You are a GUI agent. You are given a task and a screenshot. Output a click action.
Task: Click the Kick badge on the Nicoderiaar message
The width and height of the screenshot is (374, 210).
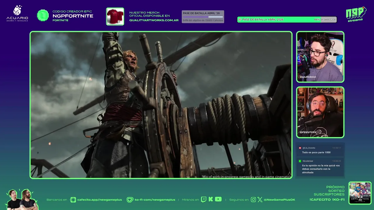tap(300, 161)
